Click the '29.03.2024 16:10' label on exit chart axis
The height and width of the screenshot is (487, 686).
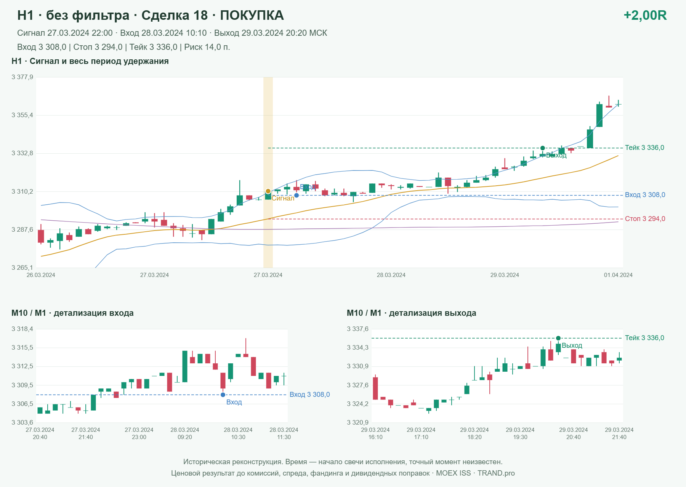tap(375, 433)
